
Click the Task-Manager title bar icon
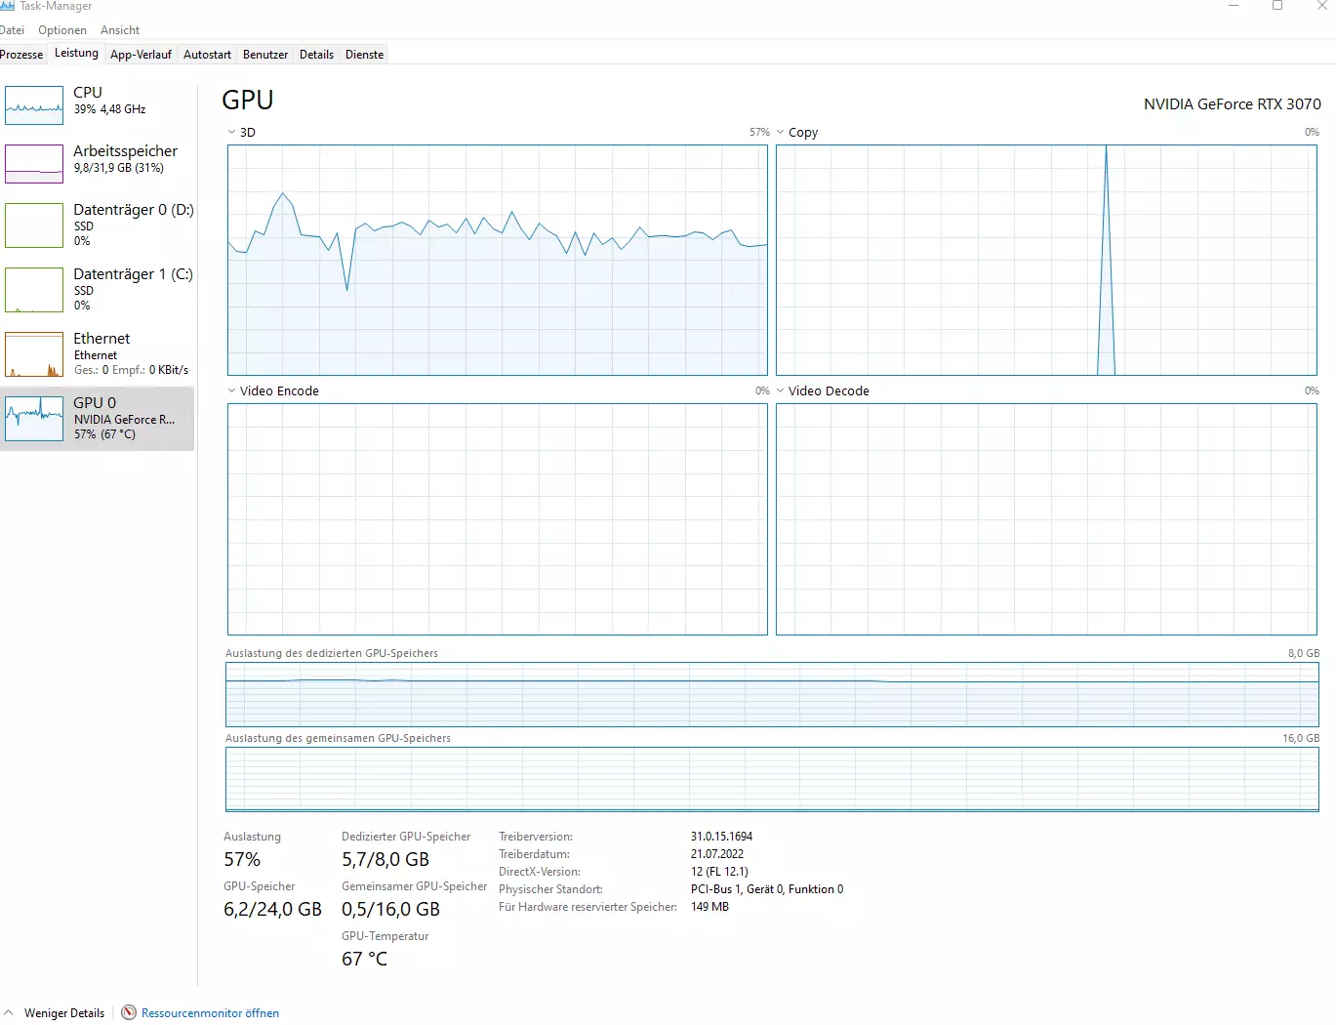[8, 6]
